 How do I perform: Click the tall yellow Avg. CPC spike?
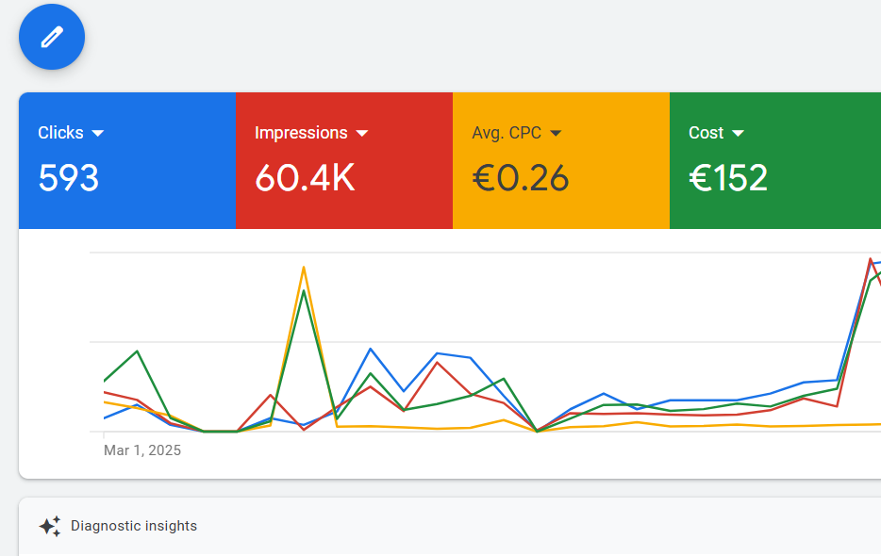click(304, 268)
